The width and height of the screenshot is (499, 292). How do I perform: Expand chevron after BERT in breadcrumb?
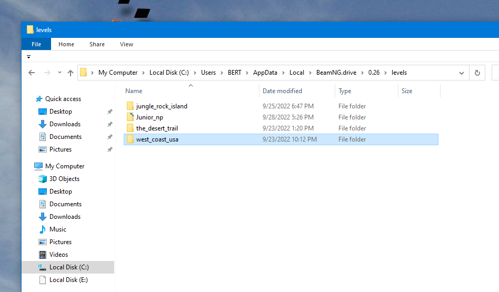tap(247, 73)
